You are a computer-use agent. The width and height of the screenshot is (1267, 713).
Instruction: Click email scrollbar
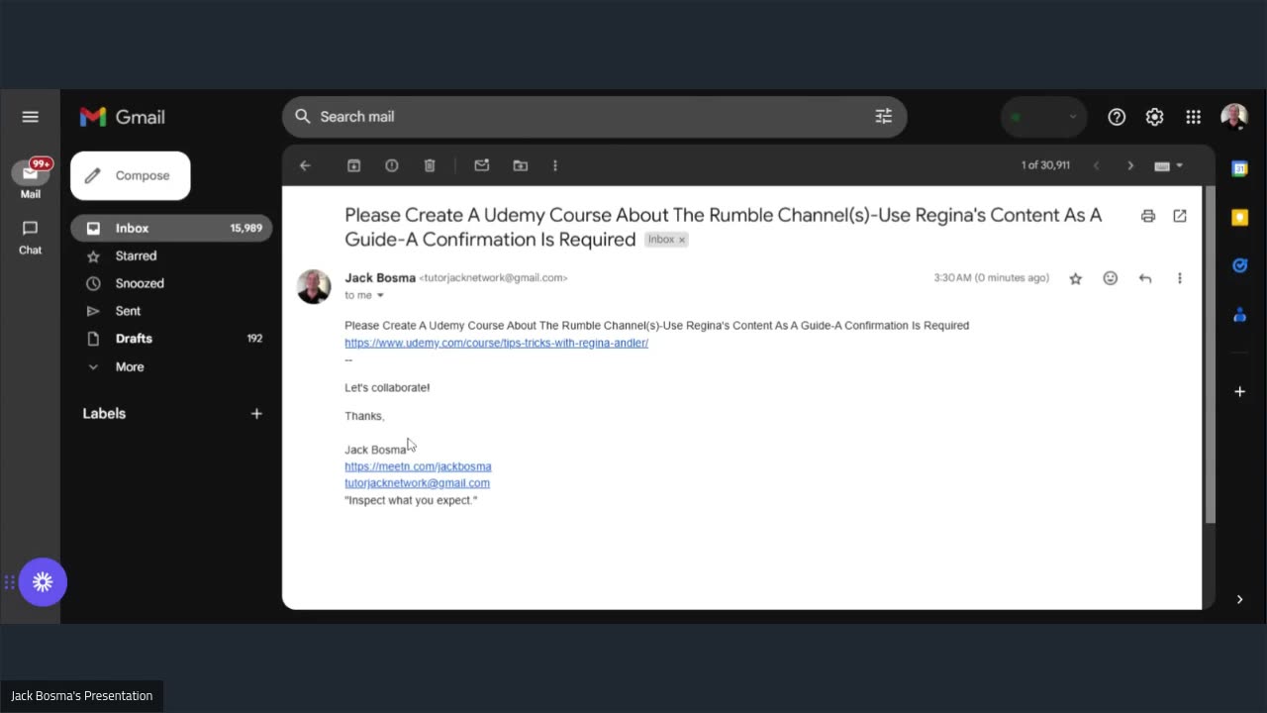click(x=1210, y=355)
